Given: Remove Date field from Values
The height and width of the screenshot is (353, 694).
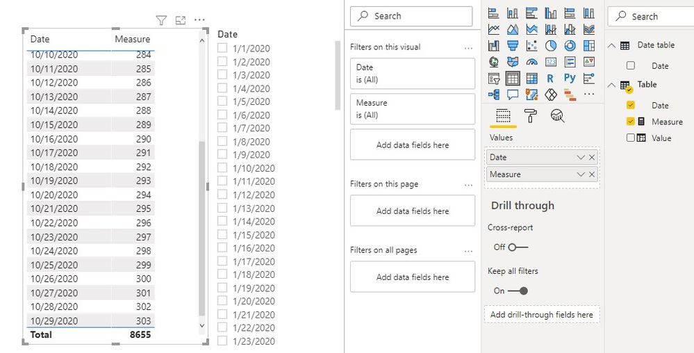Looking at the screenshot, I should click(592, 157).
